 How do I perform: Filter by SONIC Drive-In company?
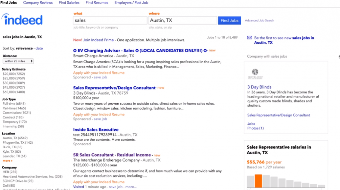click(18, 181)
